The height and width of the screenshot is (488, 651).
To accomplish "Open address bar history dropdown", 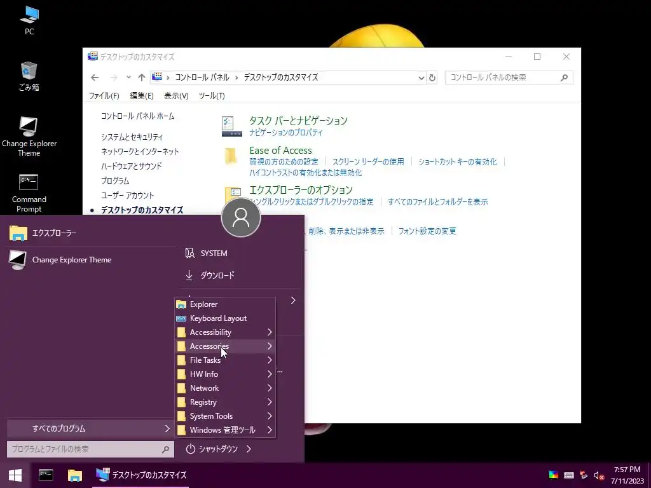I will [x=421, y=78].
